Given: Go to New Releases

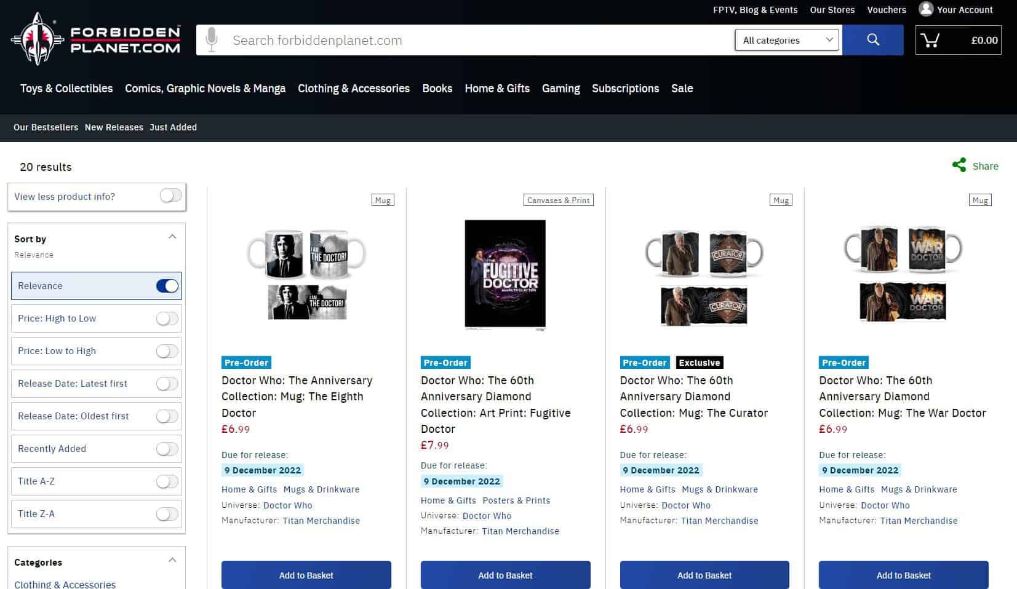Looking at the screenshot, I should 114,127.
